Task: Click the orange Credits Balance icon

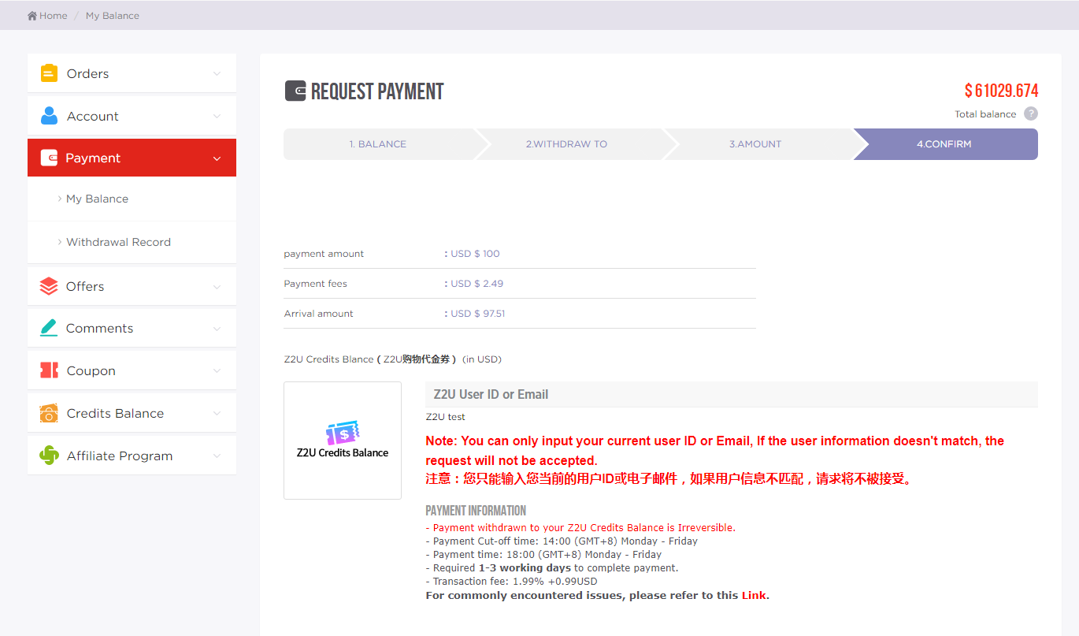Action: click(x=49, y=413)
